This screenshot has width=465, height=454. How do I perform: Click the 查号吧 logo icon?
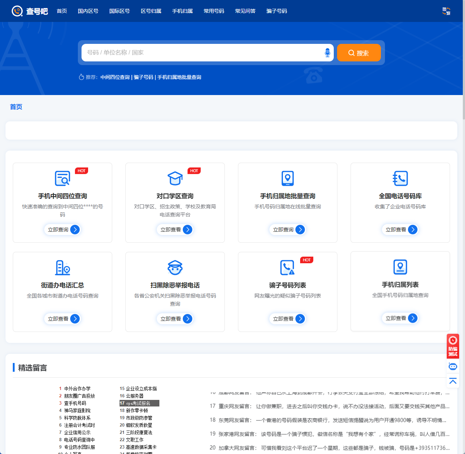(16, 11)
